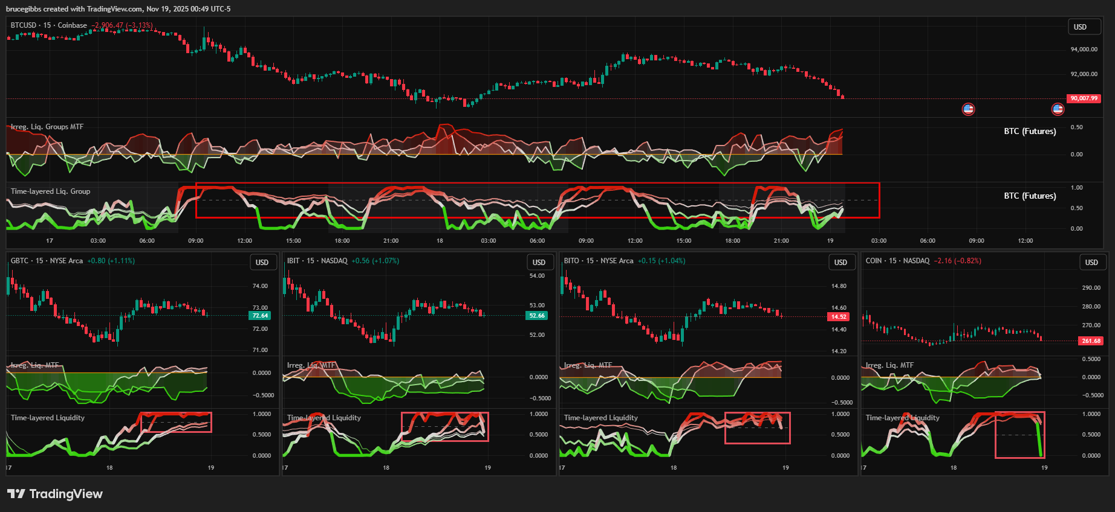Click the TradingView logo at bottom left

pos(55,494)
